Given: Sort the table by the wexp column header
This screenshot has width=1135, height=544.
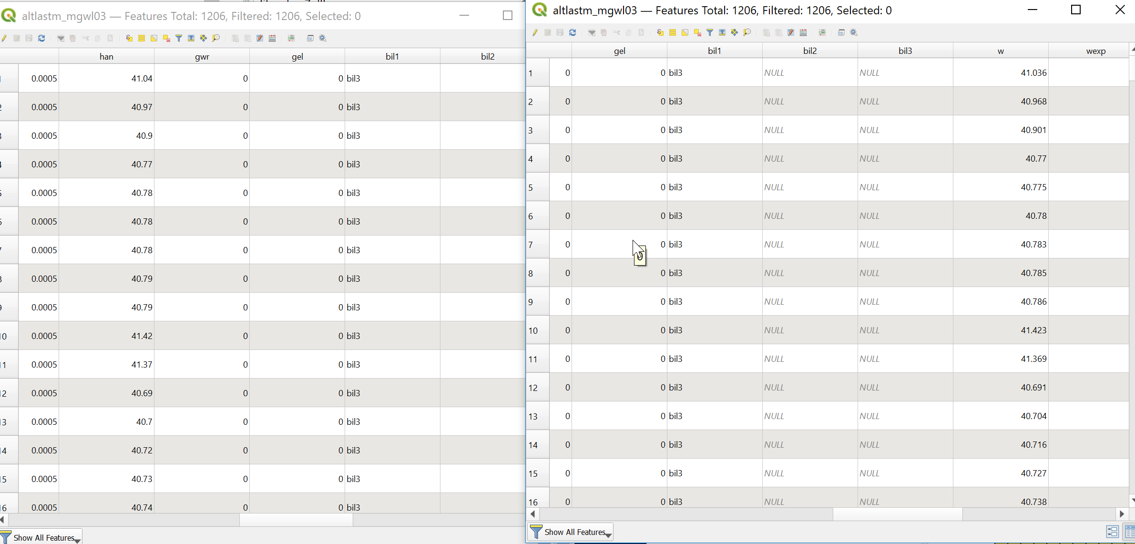Looking at the screenshot, I should tap(1095, 51).
